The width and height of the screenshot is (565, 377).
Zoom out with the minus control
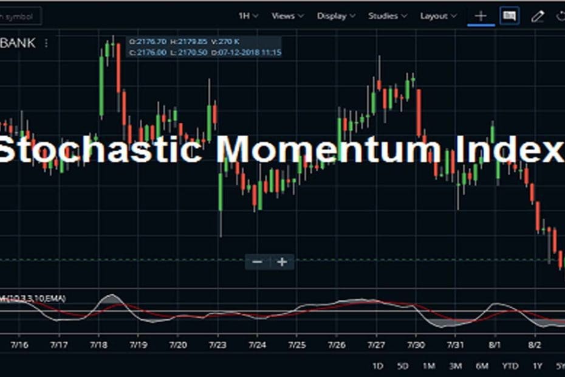click(x=257, y=261)
